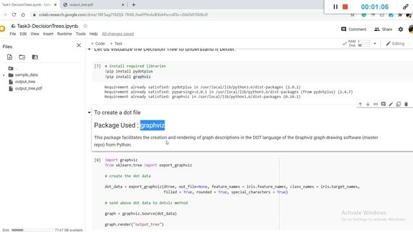This screenshot has height=232, width=413.
Task: Open the View menu
Action: 35,34
